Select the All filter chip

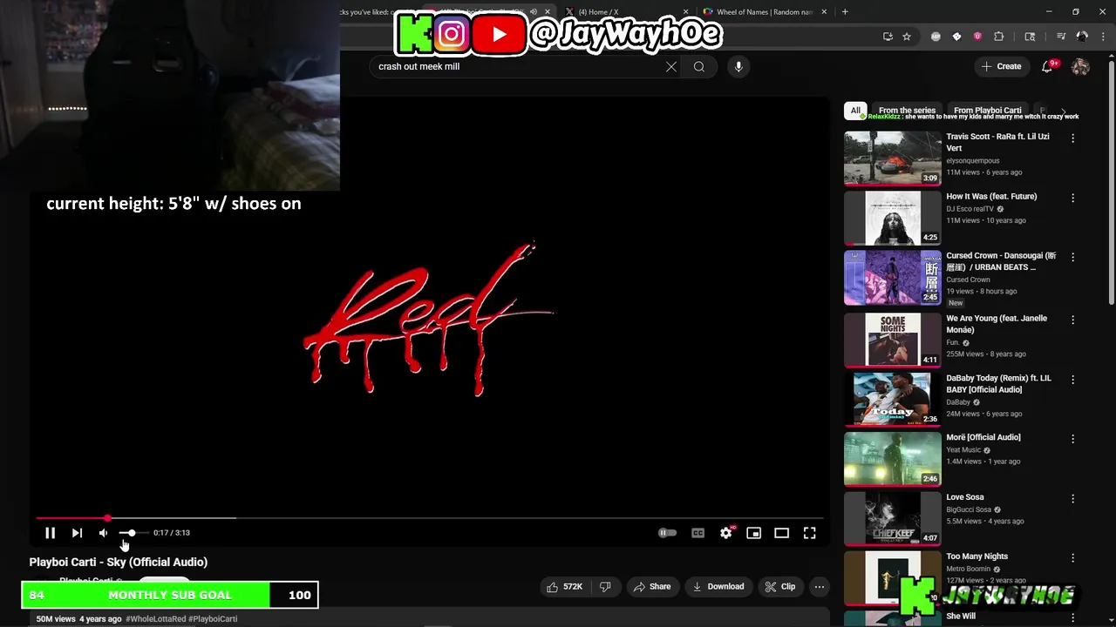click(x=855, y=111)
